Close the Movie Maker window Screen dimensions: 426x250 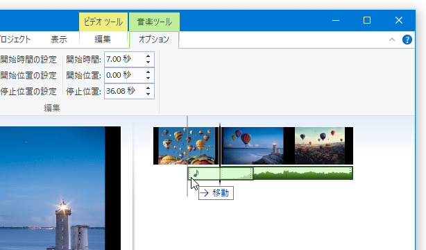point(399,20)
